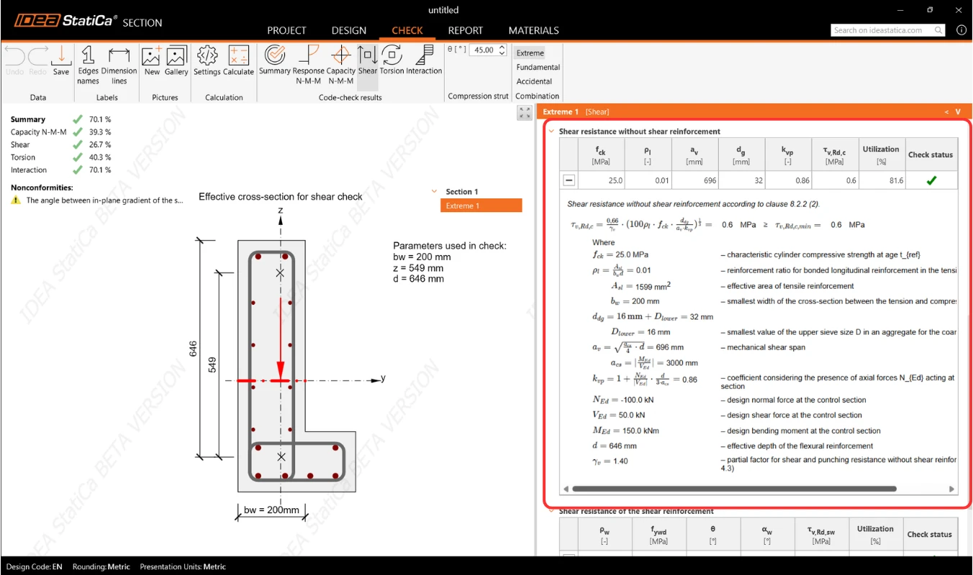The width and height of the screenshot is (973, 575).
Task: Click the scrollbar right arrow
Action: coord(951,489)
